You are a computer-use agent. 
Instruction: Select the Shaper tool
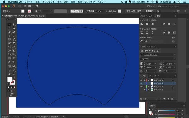pos(9,43)
